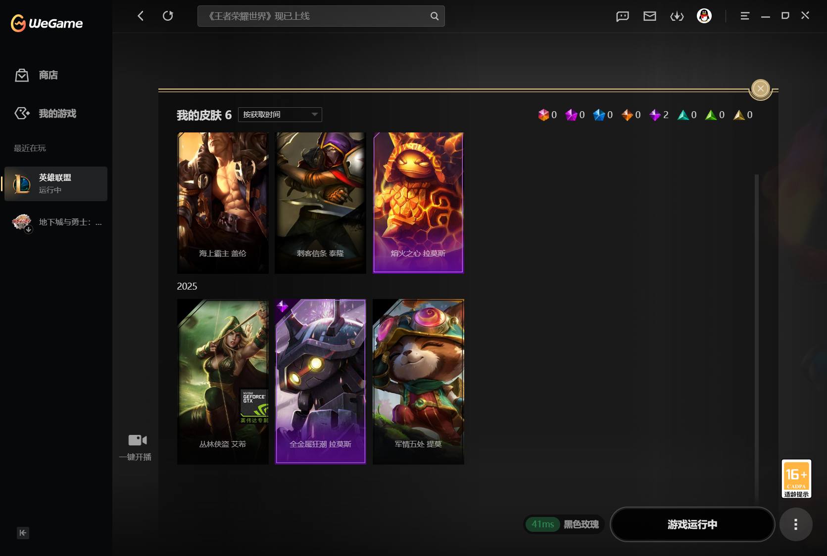This screenshot has width=827, height=556.
Task: Start streaming with the camera icon
Action: (137, 440)
